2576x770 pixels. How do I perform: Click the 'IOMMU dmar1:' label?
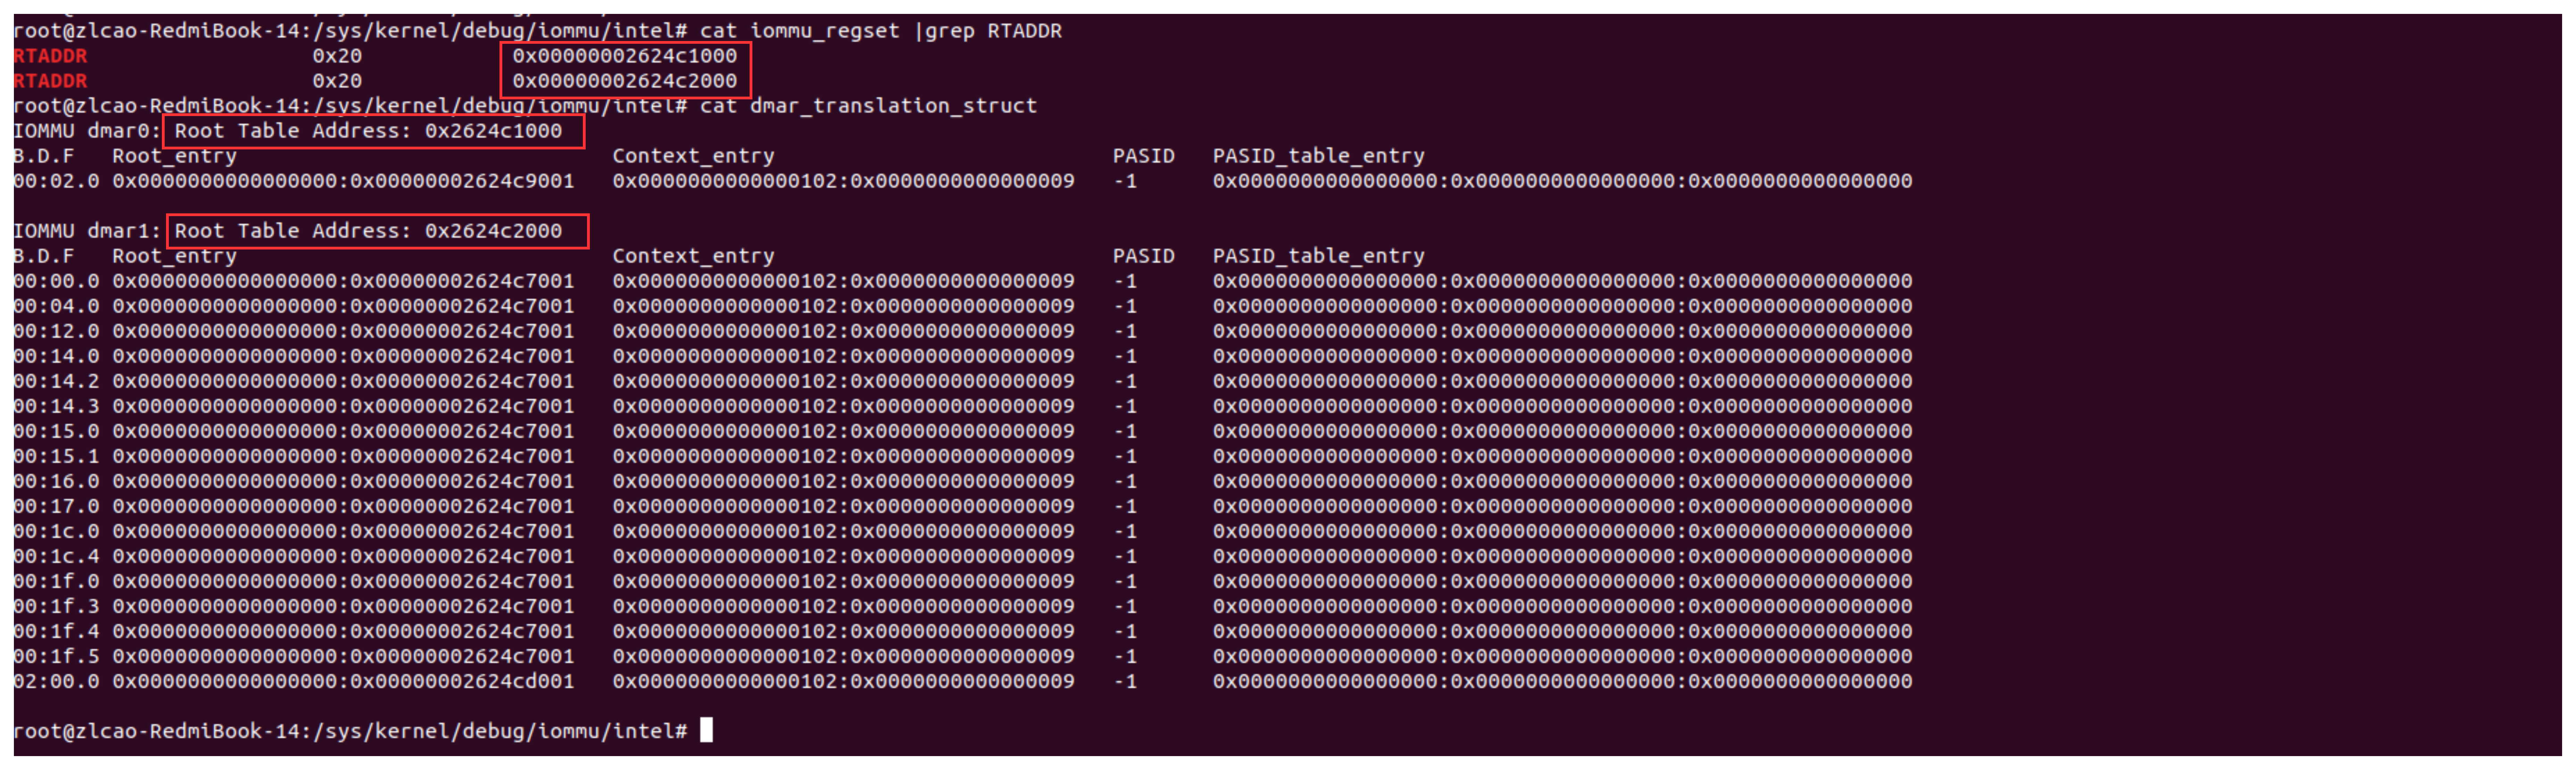[86, 231]
